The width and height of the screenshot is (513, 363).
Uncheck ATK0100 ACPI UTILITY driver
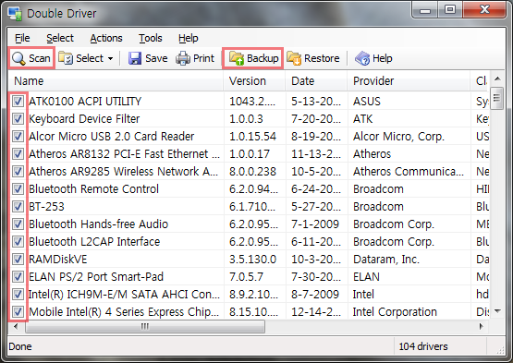(x=18, y=101)
